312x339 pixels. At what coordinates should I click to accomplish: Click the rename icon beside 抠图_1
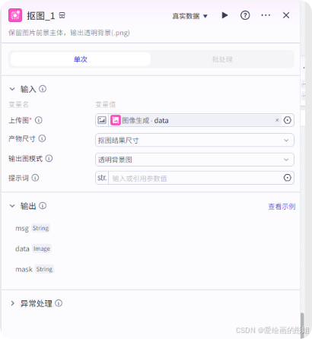click(x=62, y=15)
